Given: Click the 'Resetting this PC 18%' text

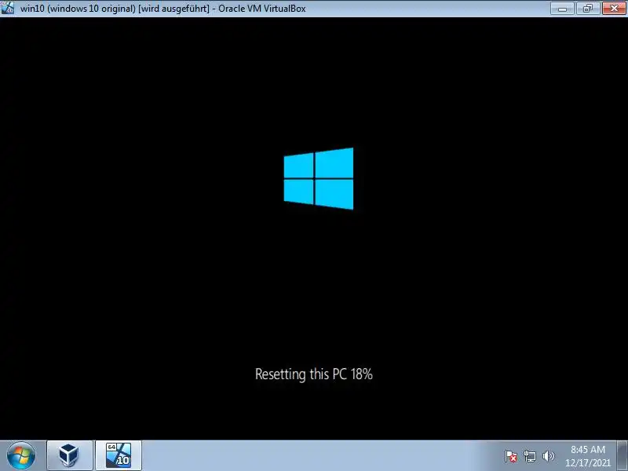Looking at the screenshot, I should click(314, 374).
